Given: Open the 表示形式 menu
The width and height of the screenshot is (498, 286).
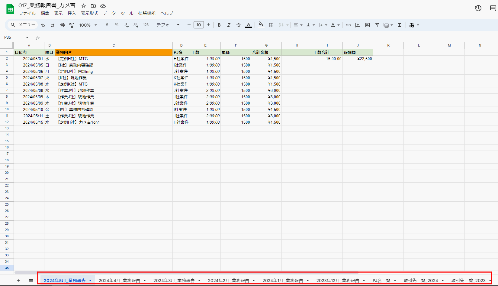Looking at the screenshot, I should (89, 13).
